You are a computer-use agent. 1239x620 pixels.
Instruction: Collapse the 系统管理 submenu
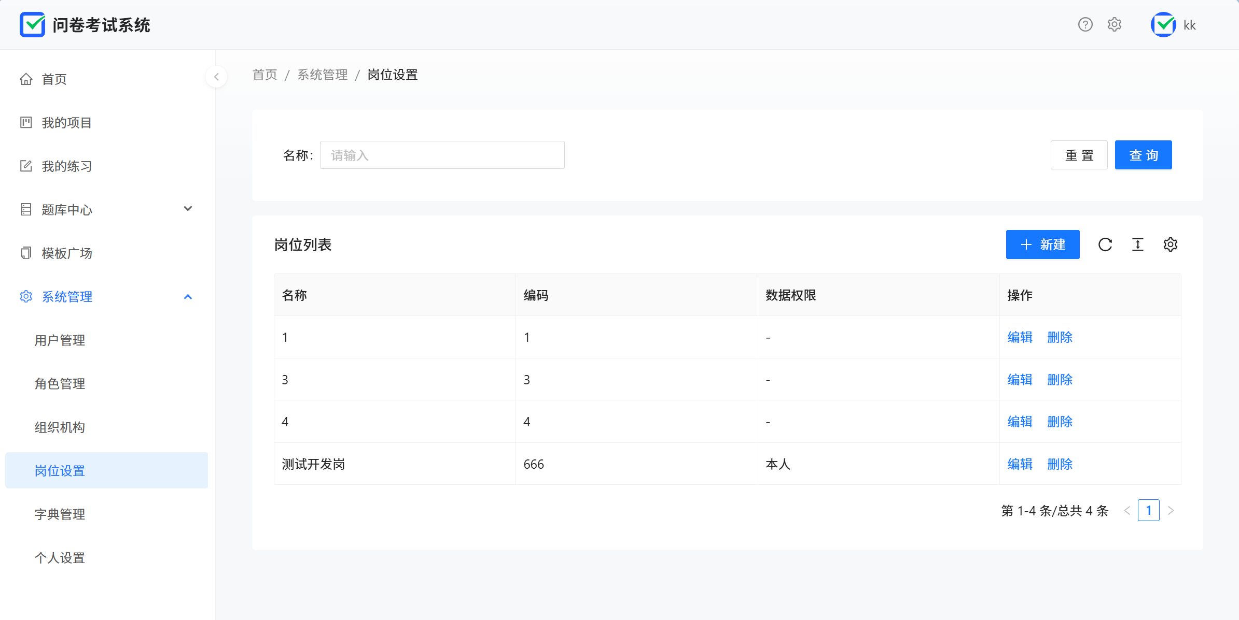(188, 297)
